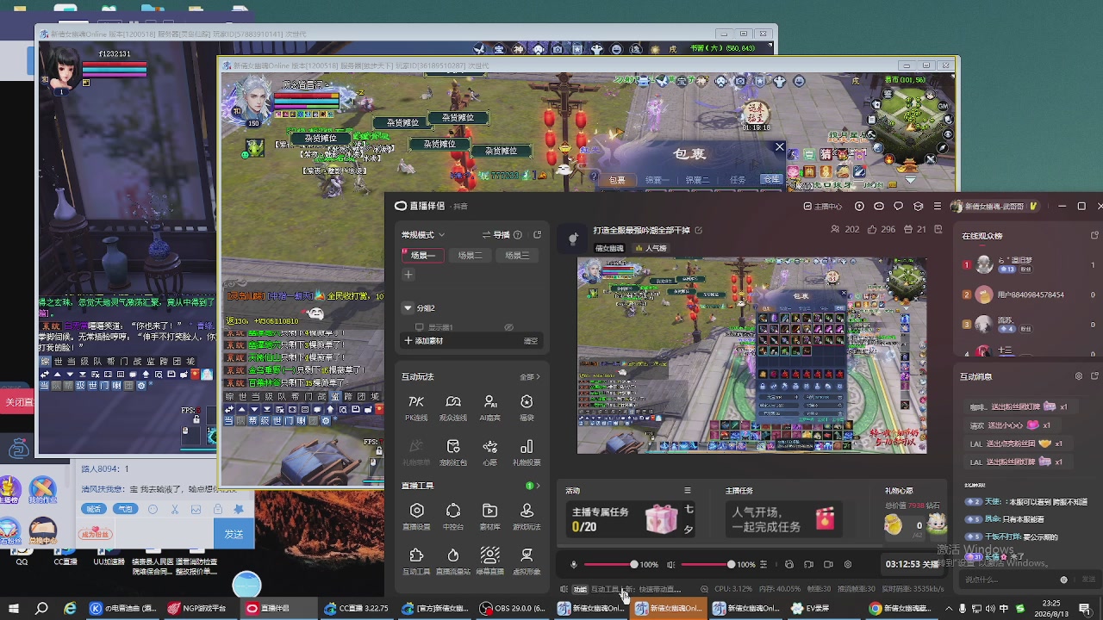Expand 互动玩法 全部 list
Viewport: 1103px width, 620px height.
coord(530,377)
